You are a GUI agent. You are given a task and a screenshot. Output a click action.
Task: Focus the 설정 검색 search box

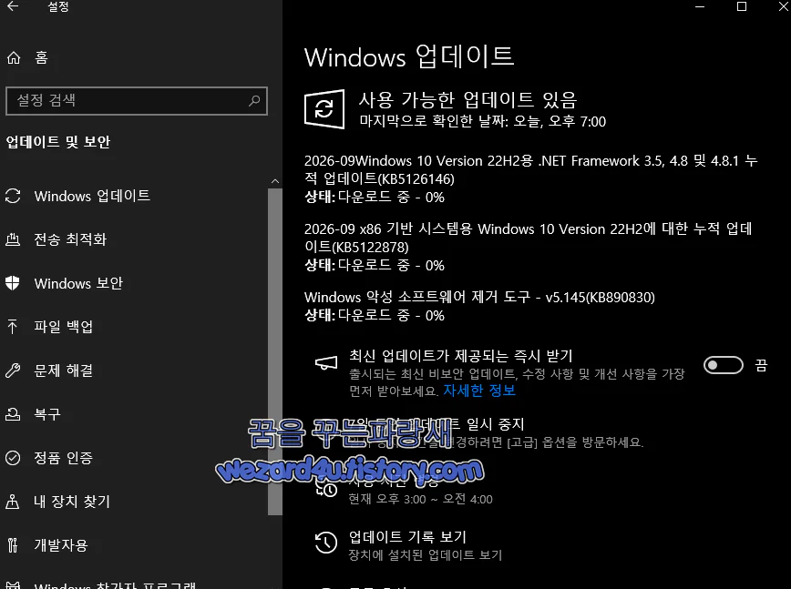[x=136, y=101]
